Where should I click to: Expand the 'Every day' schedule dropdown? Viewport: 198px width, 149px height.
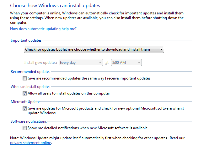(81, 63)
